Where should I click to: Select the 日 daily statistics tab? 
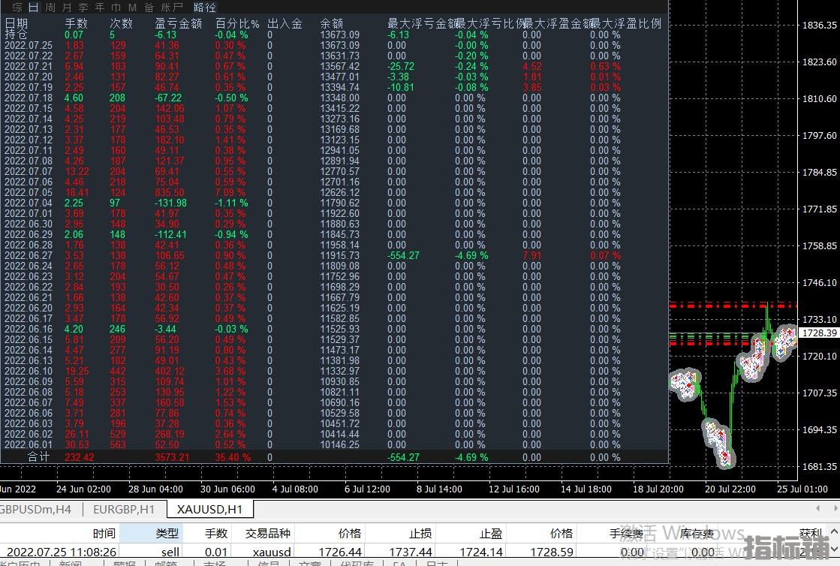(33, 8)
